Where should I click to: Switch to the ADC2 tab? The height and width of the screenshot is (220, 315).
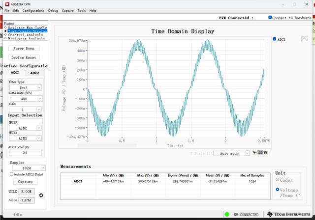(34, 73)
